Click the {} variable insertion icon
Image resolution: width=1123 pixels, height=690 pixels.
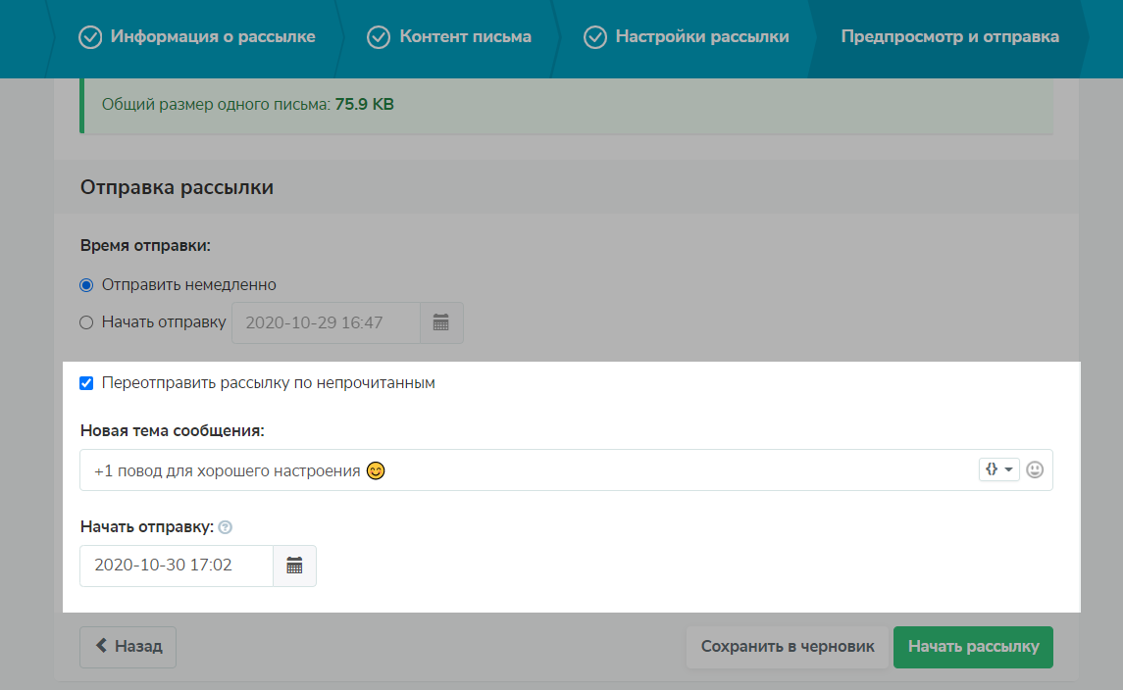tap(994, 469)
